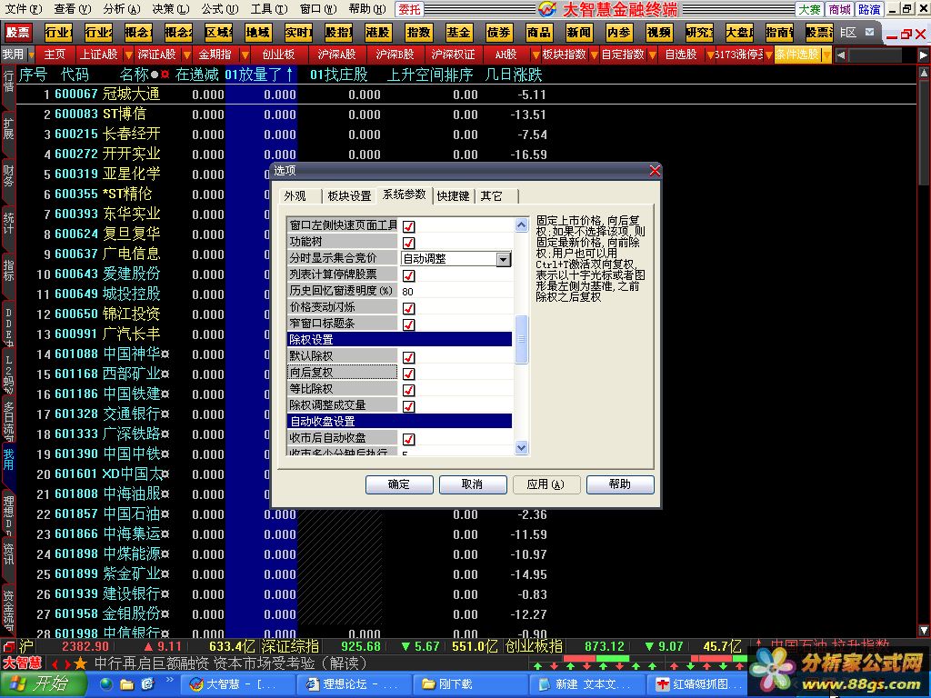Viewport: 931px width, 698px height.
Task: Open the 创业板 market tab
Action: point(278,55)
